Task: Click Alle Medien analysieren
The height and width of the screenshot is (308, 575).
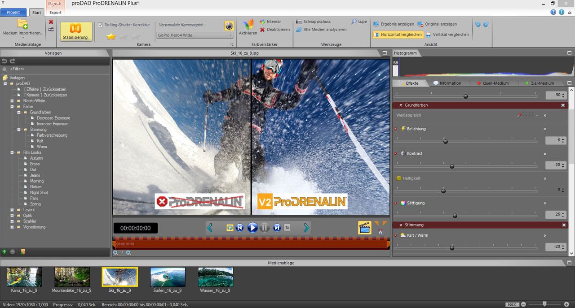Action: pyautogui.click(x=321, y=30)
